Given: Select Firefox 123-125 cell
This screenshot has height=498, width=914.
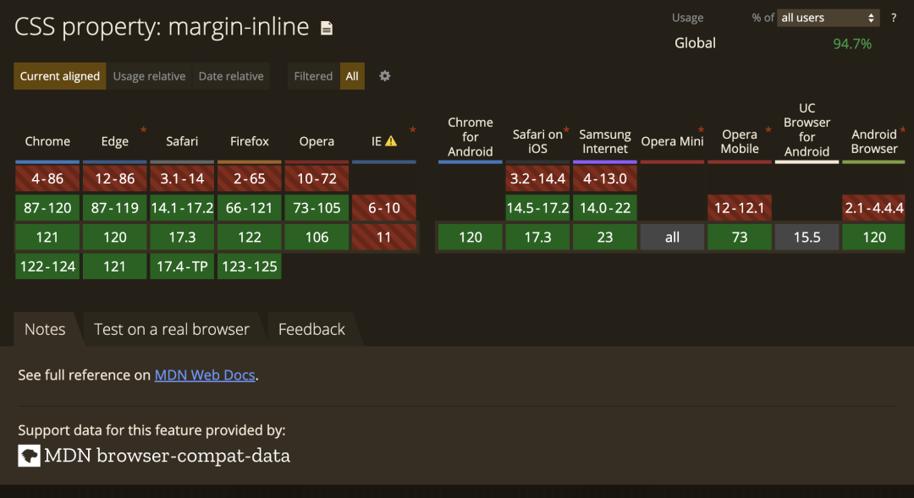Looking at the screenshot, I should [x=250, y=266].
